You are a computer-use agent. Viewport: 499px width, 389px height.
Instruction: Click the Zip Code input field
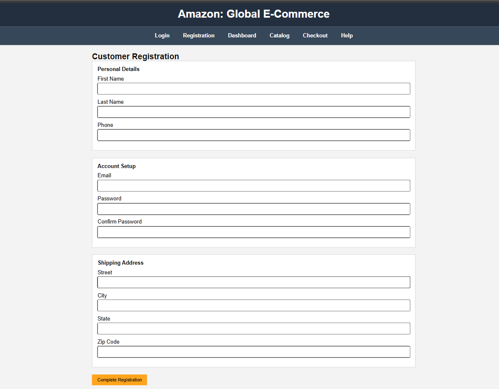[x=253, y=352]
